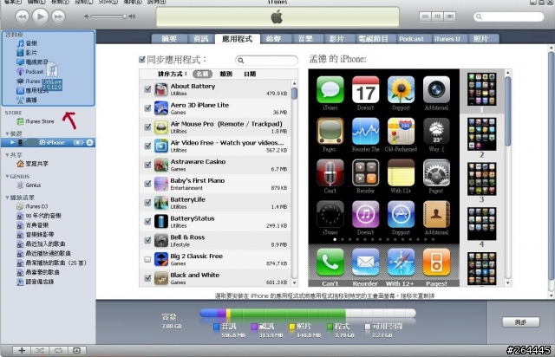Skip to previous track
The height and width of the screenshot is (357, 555).
[x=23, y=16]
